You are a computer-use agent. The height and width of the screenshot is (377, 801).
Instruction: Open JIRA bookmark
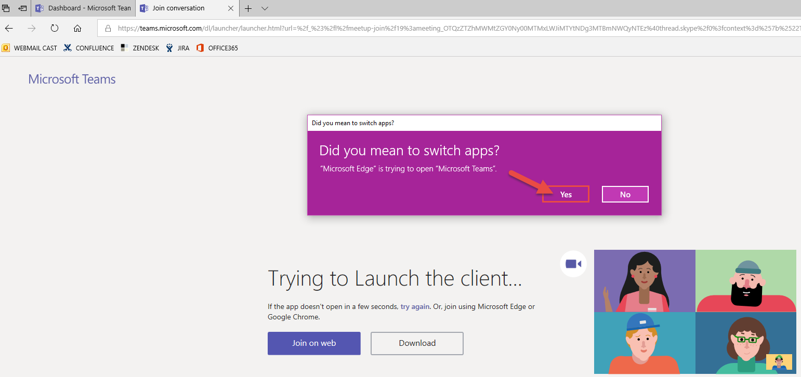(178, 48)
